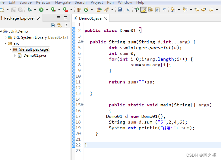This screenshot has width=221, height=160.
Task: Select Demo01.java in Package Explorer
Action: [x=35, y=55]
